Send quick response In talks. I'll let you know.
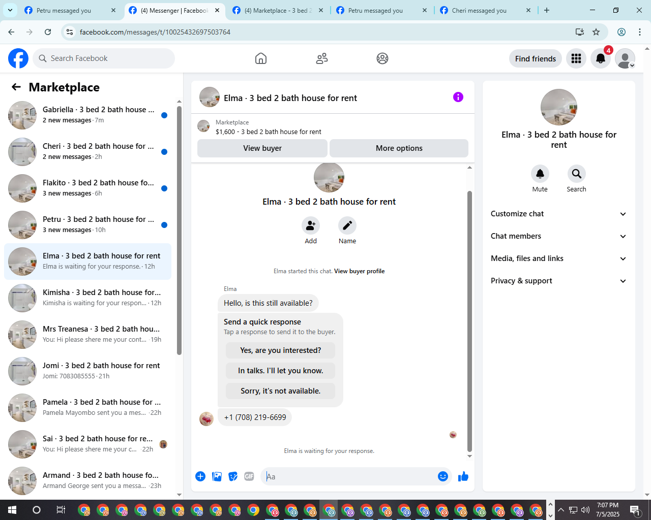 click(x=281, y=371)
